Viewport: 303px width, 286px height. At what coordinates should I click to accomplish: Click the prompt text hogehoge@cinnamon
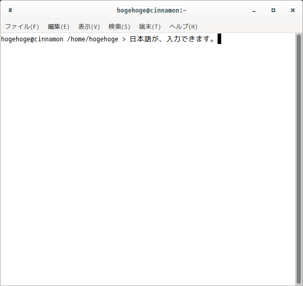[32, 39]
